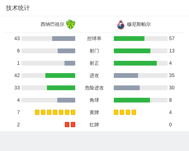Click the gray 进攻 bar showing 35
Viewport: 189px width, 151px height.
tap(126, 75)
